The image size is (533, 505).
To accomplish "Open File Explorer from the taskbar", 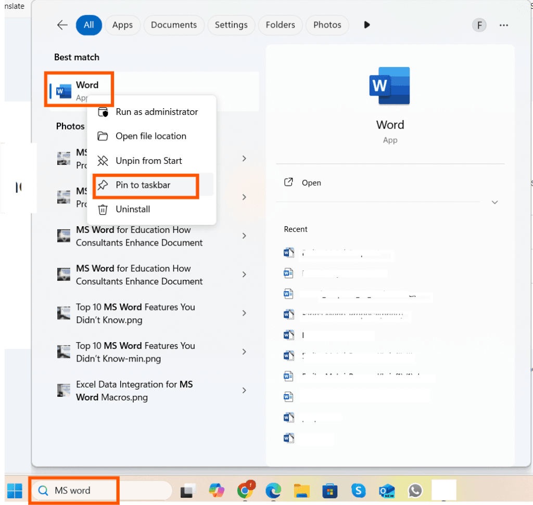I will 301,490.
